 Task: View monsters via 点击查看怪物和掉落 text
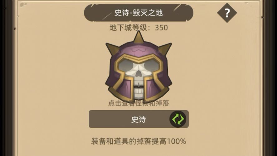[139, 103]
